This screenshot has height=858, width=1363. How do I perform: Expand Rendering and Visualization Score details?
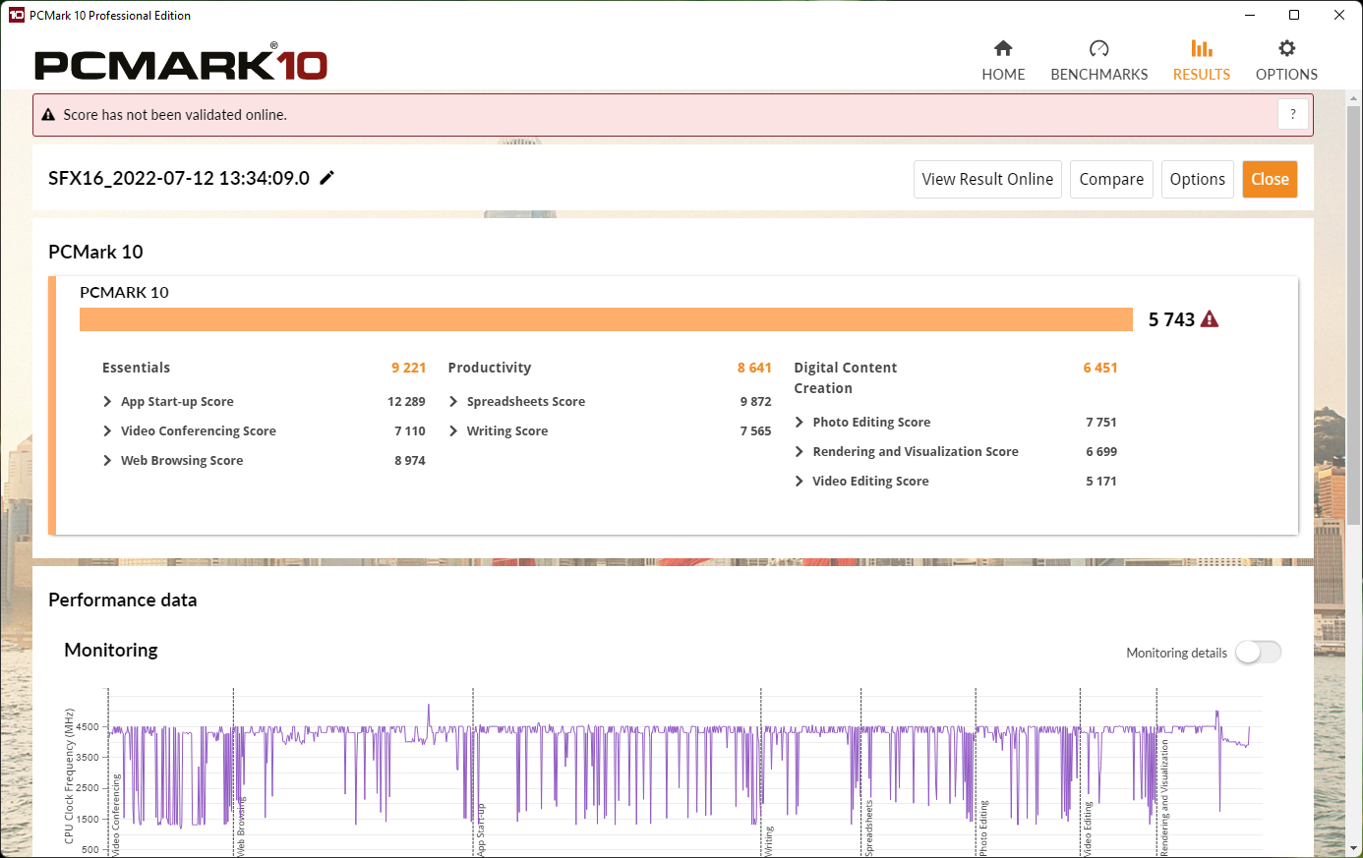800,452
